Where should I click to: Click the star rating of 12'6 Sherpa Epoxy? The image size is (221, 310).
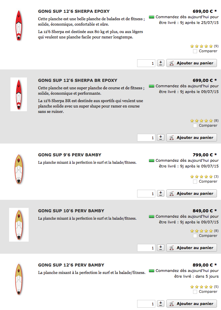pyautogui.click(x=201, y=46)
